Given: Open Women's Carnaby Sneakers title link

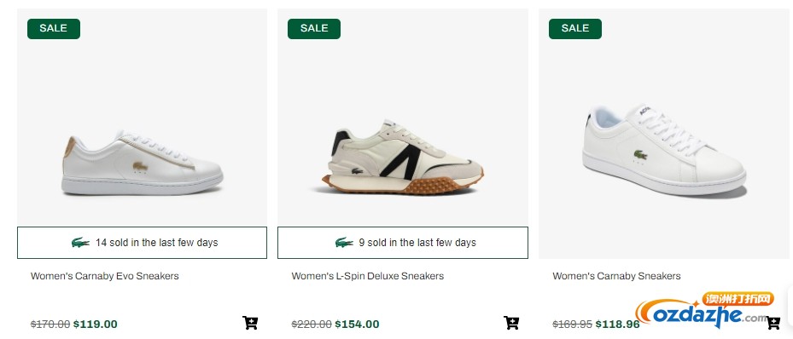Looking at the screenshot, I should (x=616, y=276).
